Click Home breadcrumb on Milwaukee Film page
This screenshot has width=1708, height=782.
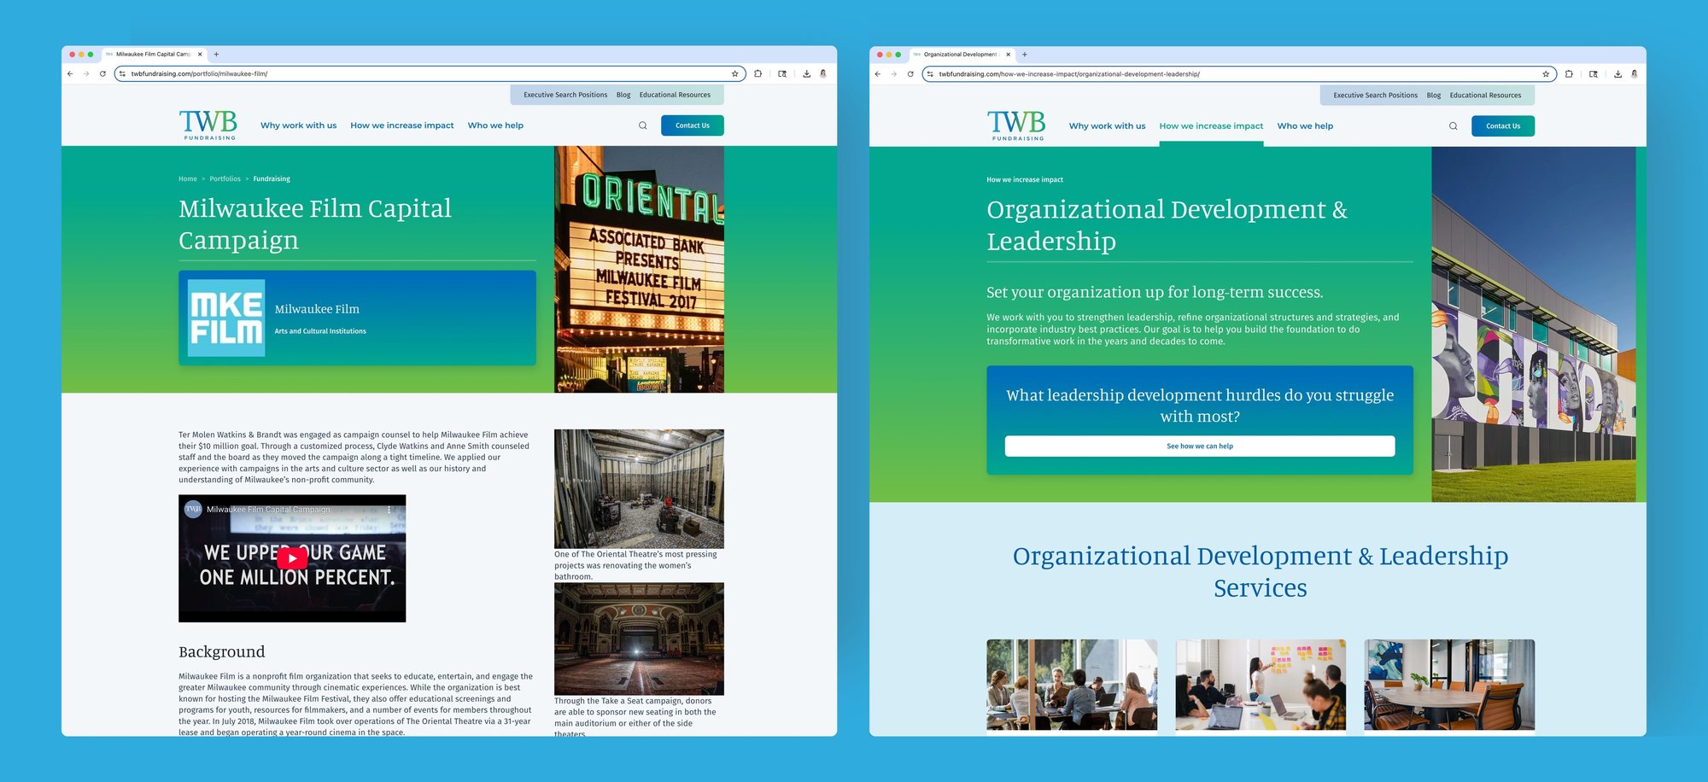click(188, 179)
